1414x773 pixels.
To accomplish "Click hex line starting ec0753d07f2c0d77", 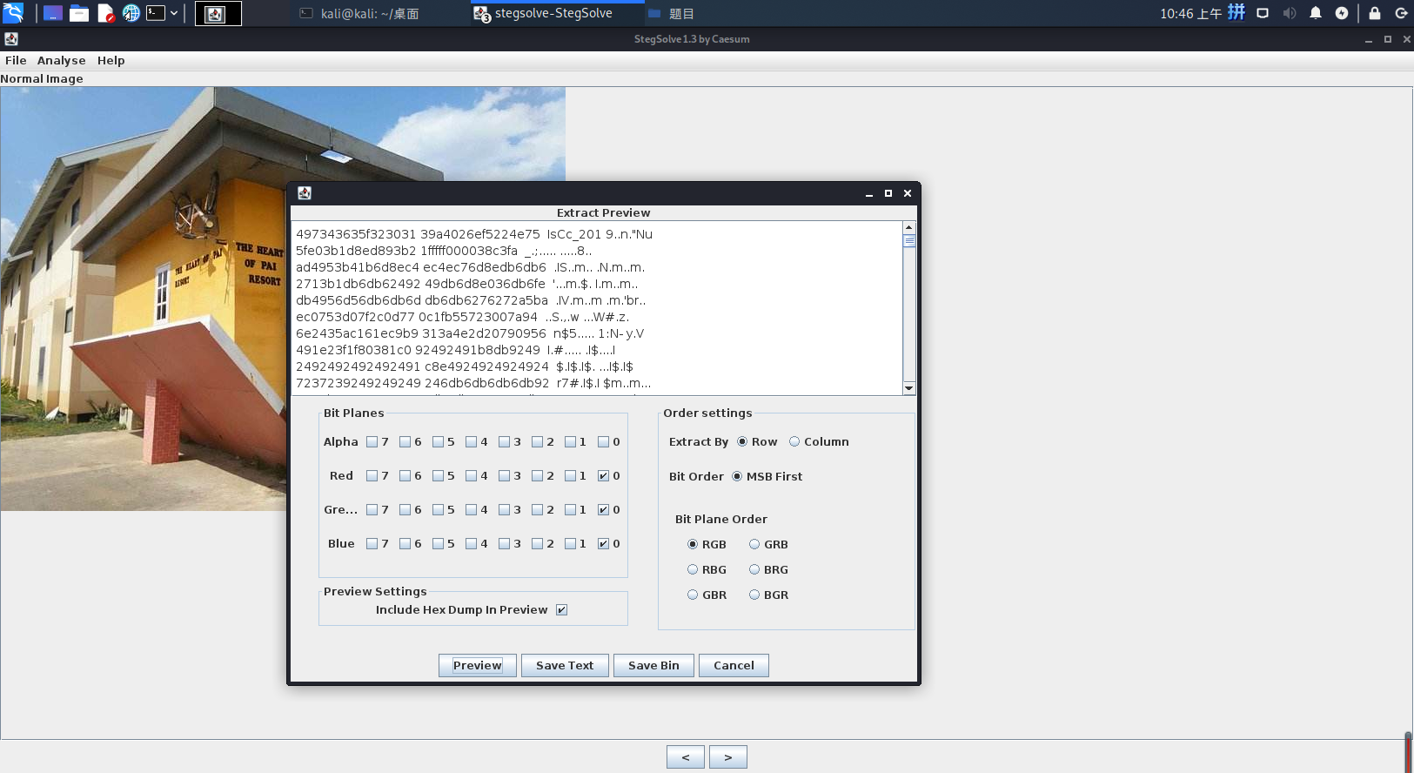I will click(x=463, y=317).
